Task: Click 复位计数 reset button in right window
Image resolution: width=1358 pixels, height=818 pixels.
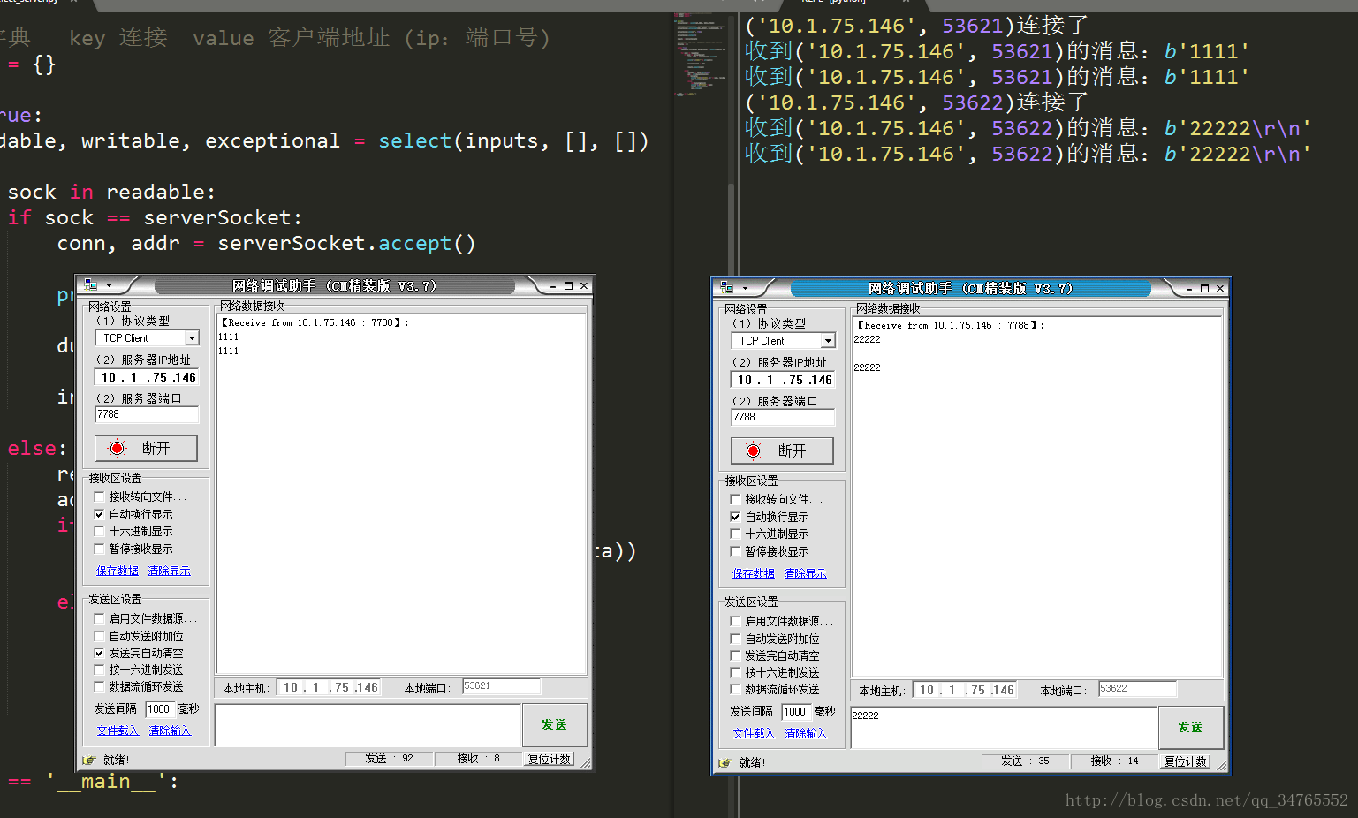Action: pyautogui.click(x=1186, y=761)
